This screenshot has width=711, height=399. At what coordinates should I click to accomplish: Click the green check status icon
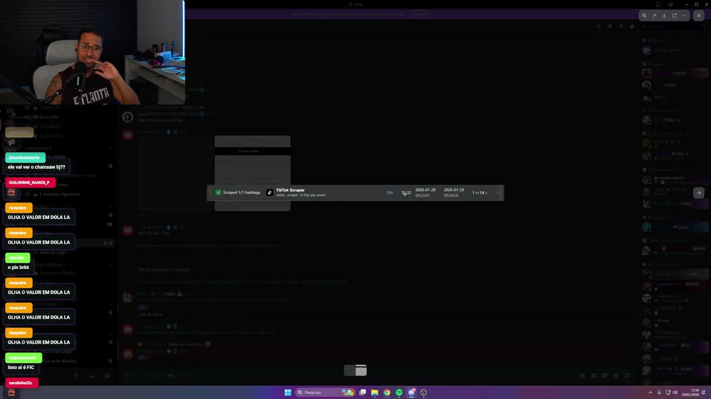pyautogui.click(x=218, y=192)
